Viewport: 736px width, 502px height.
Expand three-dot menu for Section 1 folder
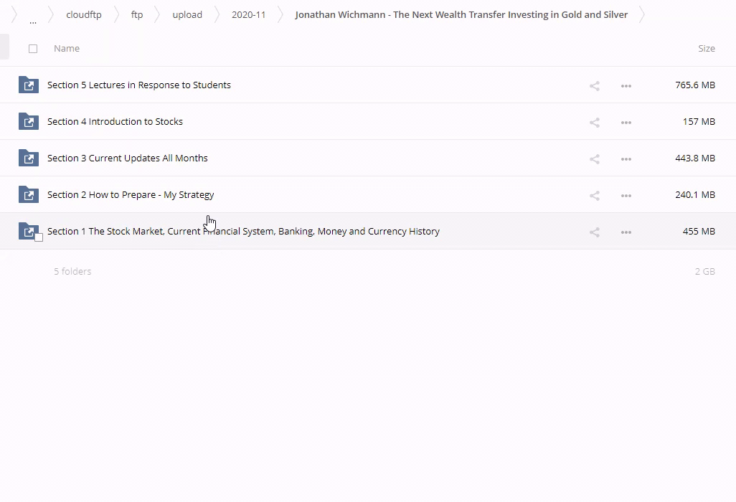626,232
